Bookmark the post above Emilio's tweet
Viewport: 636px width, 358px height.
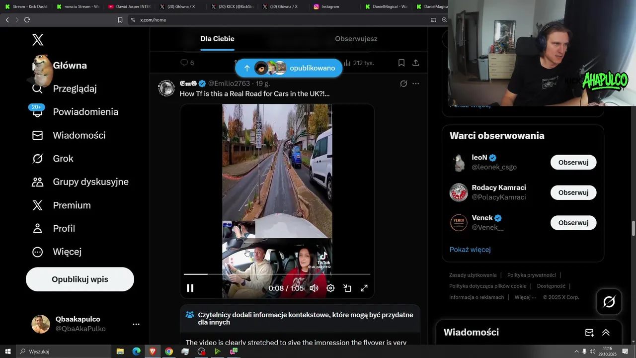point(401,63)
